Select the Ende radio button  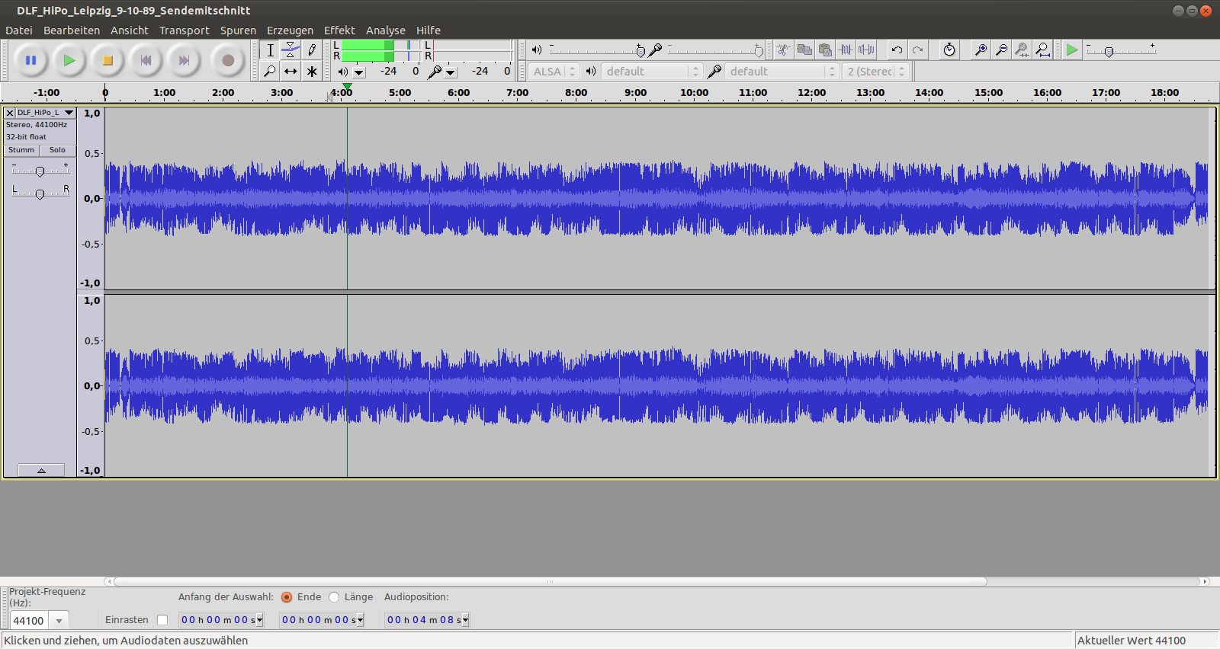click(287, 597)
